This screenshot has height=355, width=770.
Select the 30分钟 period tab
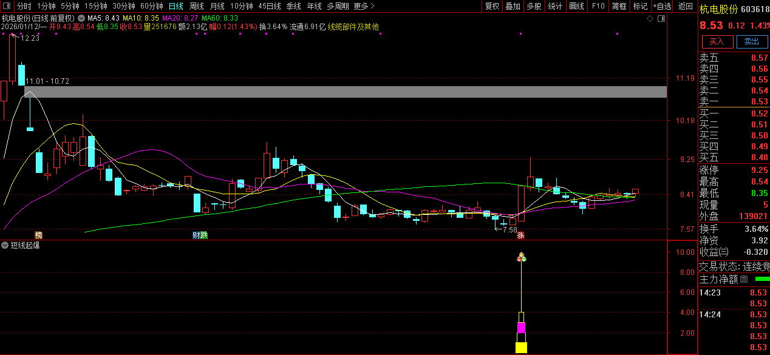(x=123, y=6)
